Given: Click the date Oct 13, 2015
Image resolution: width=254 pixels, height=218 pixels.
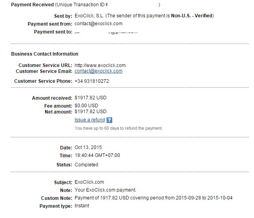Looking at the screenshot, I should point(88,147).
